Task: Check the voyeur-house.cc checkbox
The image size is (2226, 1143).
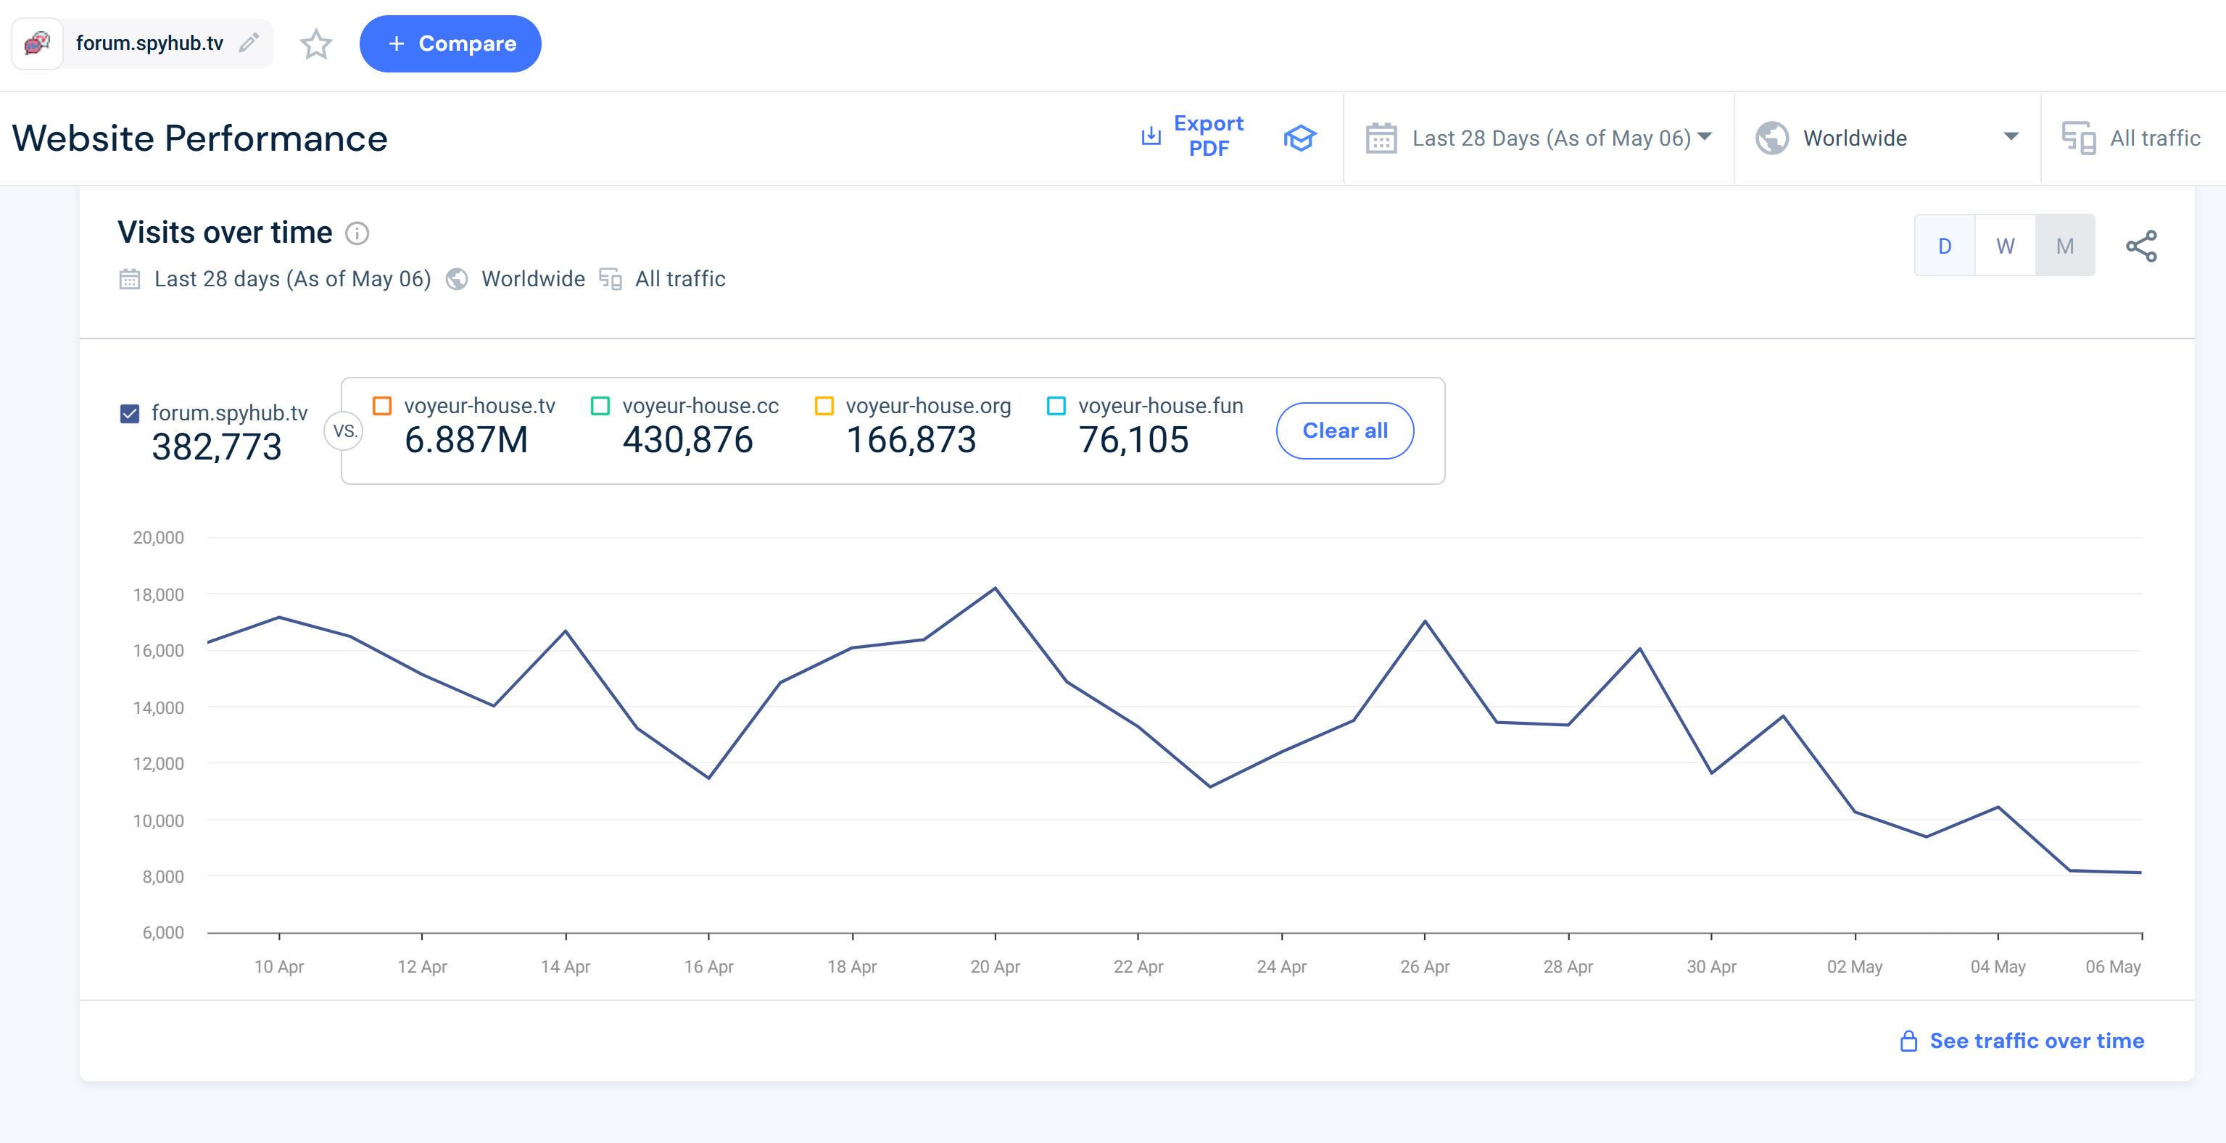Action: (600, 406)
